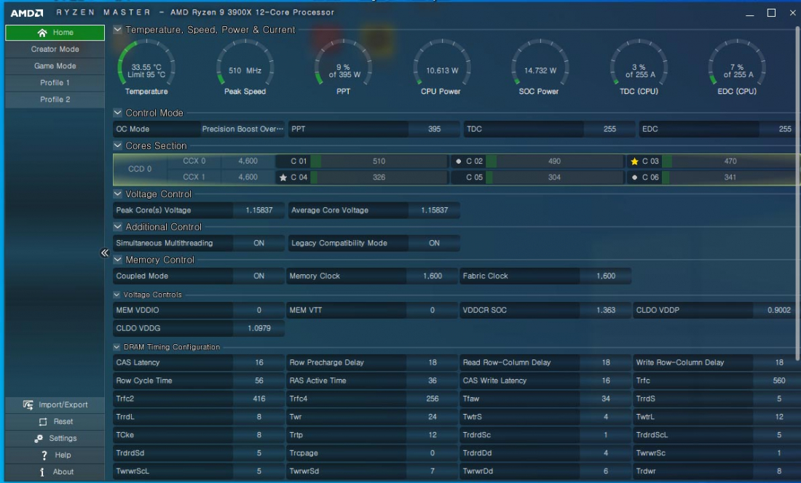
Task: Go to the Home view
Action: coord(55,33)
